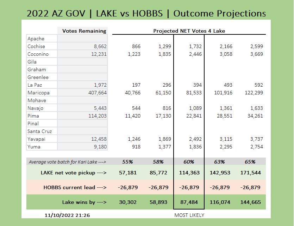Click the 'HOBBS current lead' row label

(x=75, y=187)
